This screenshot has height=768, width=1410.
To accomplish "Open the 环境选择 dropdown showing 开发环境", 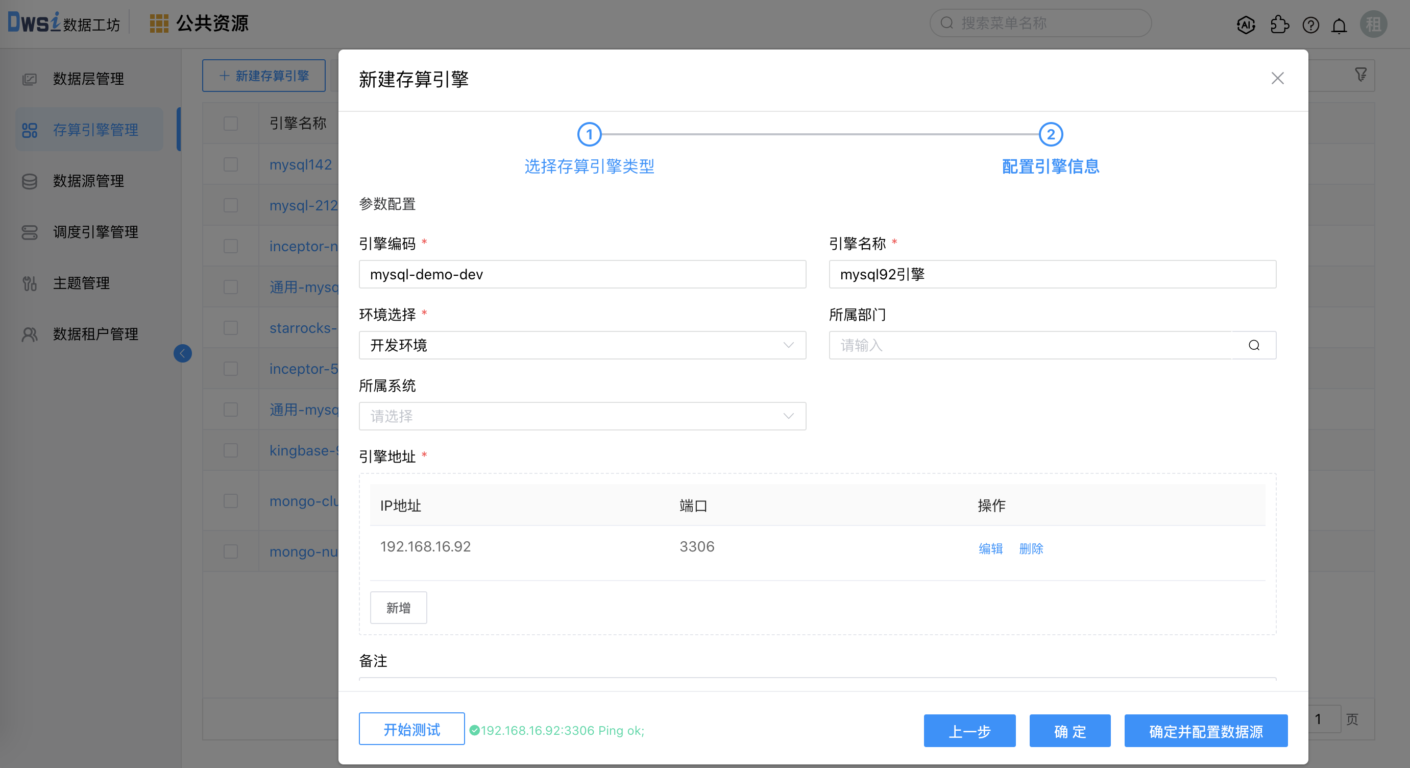I will pyautogui.click(x=582, y=345).
